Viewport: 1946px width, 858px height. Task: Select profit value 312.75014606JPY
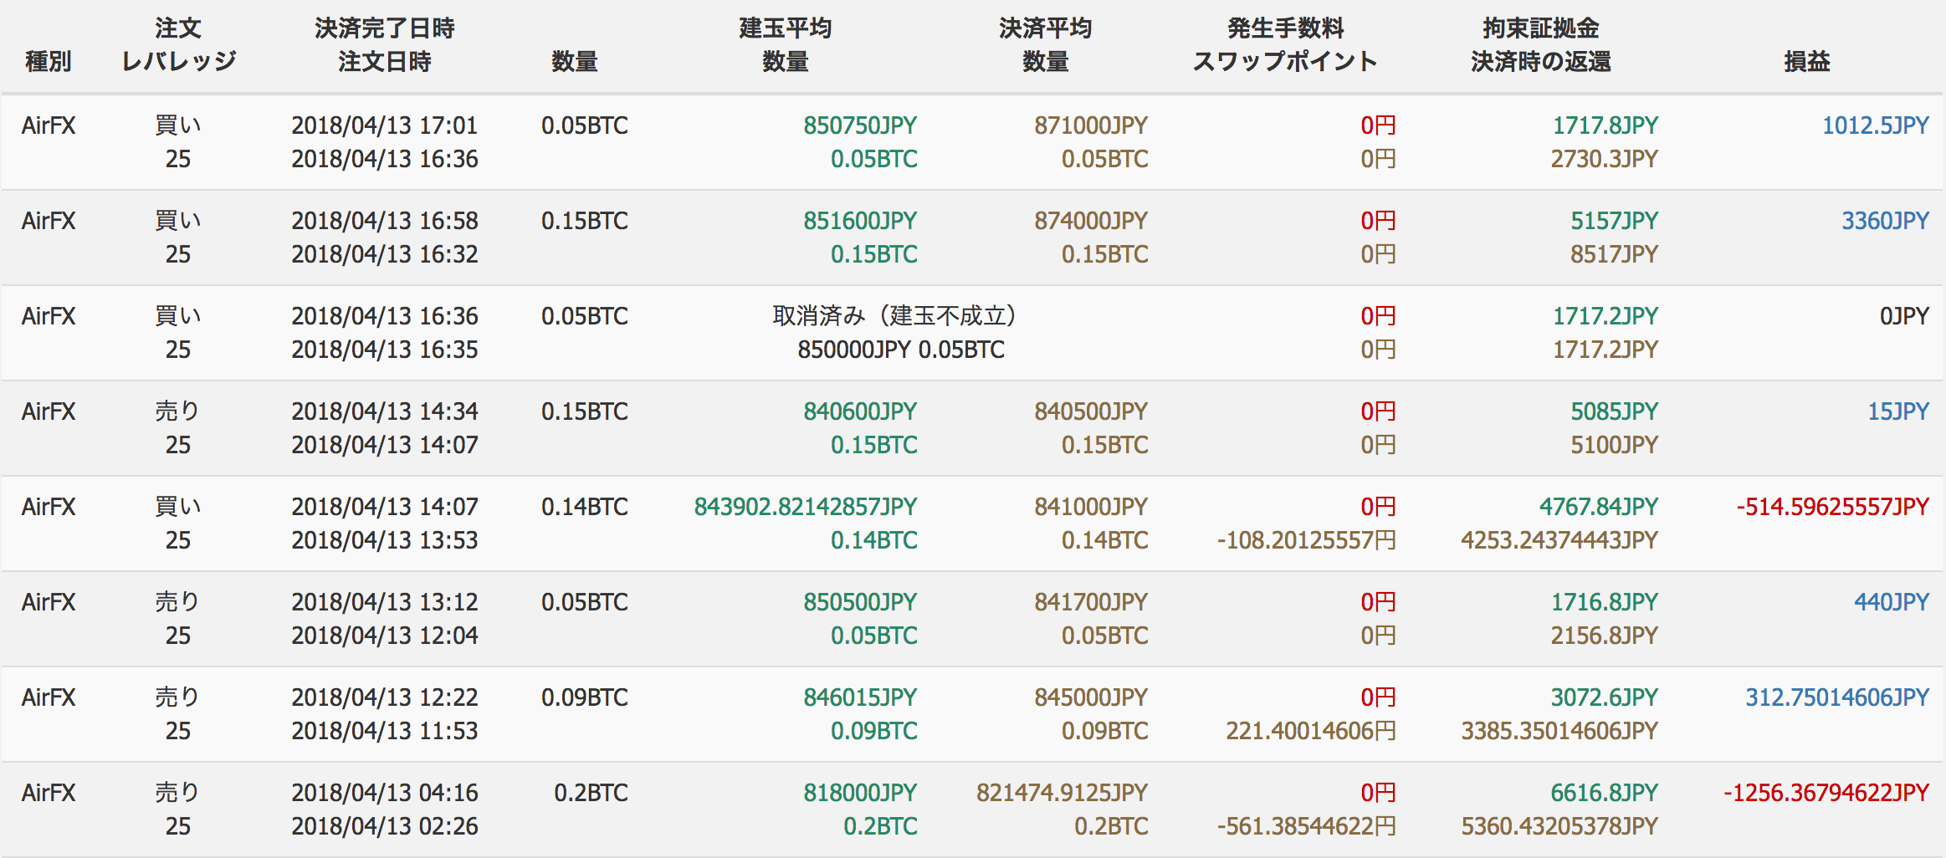(1837, 697)
